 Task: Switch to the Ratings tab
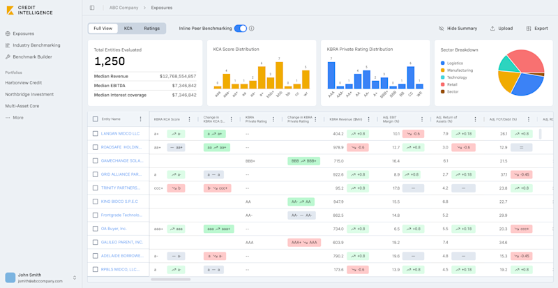[152, 29]
